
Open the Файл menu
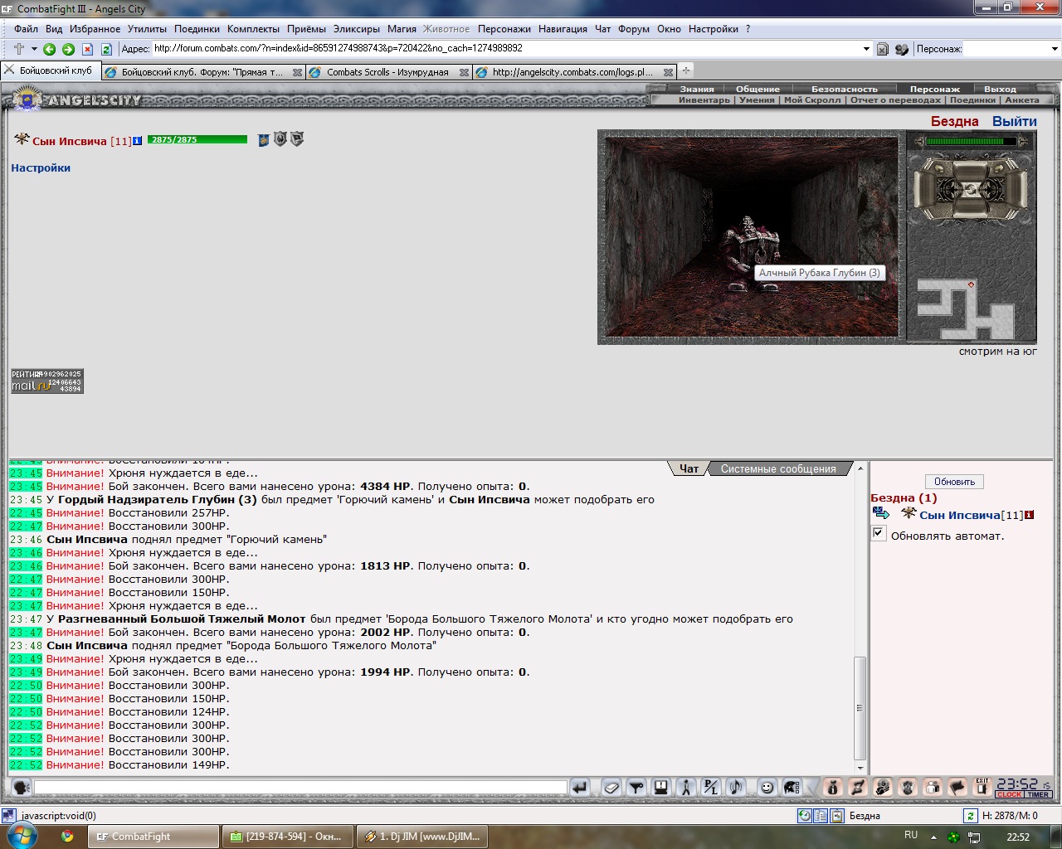(26, 29)
